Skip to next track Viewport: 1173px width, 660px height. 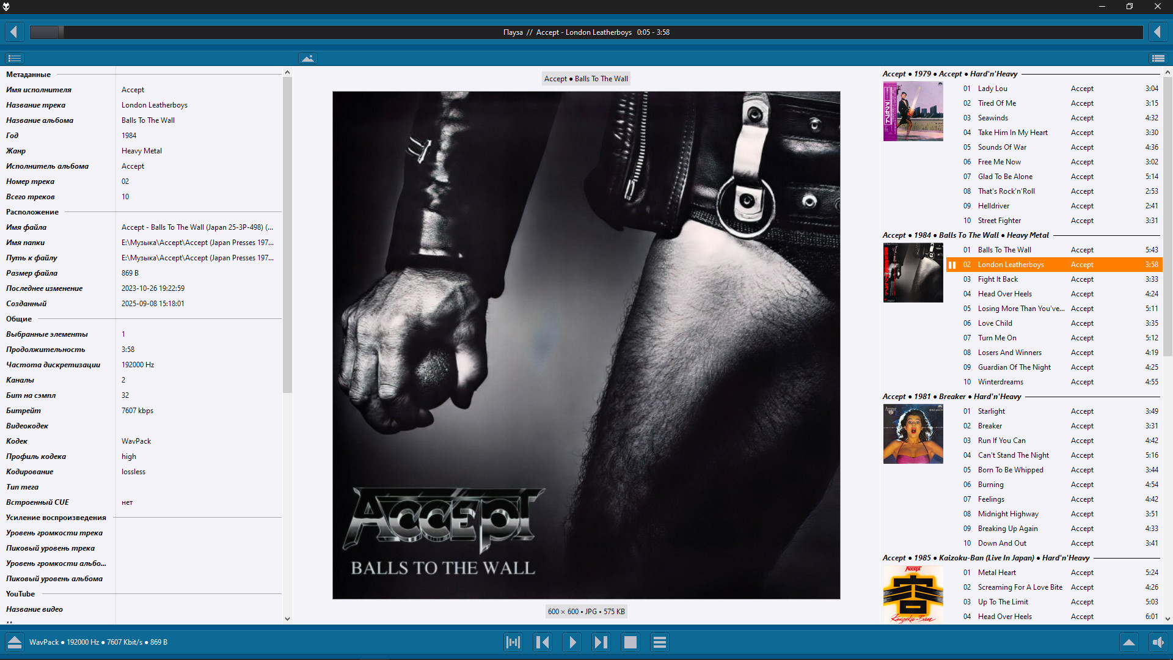point(601,642)
